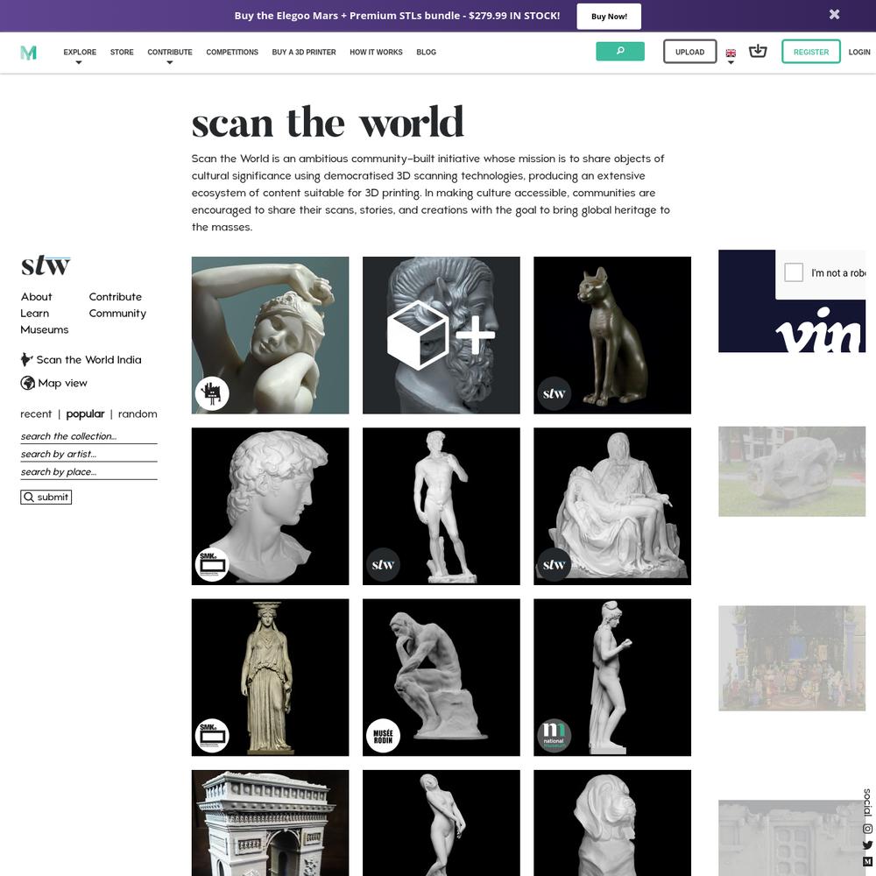
Task: Click the globe Map view icon
Action: tap(27, 383)
